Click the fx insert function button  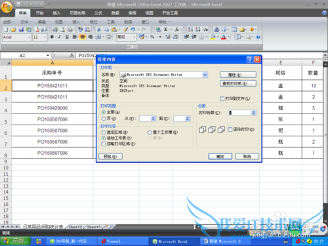pos(72,55)
